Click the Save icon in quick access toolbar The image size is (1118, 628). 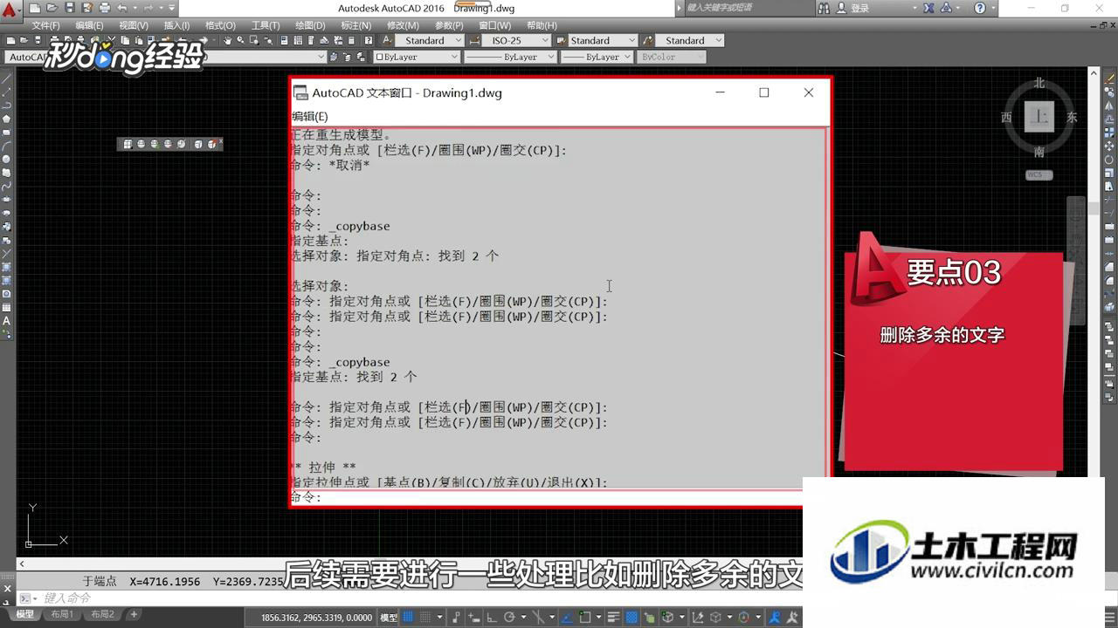pos(71,8)
